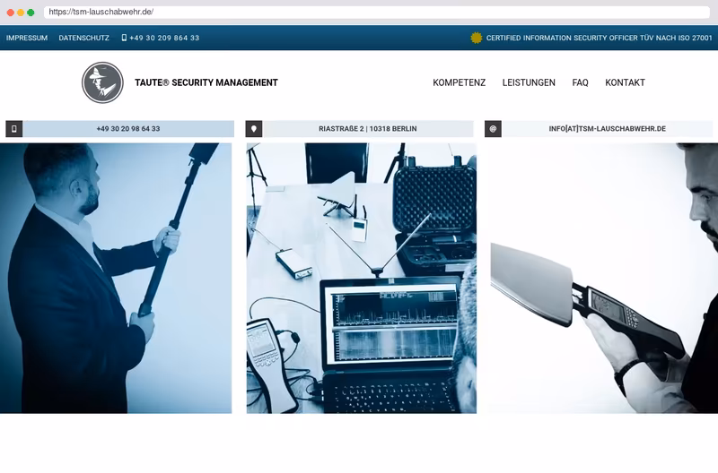Click the handheld antenna scanner photo
718x473 pixels.
[602, 279]
